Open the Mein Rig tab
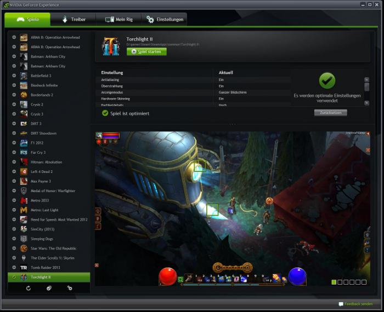The width and height of the screenshot is (384, 312). pyautogui.click(x=119, y=20)
